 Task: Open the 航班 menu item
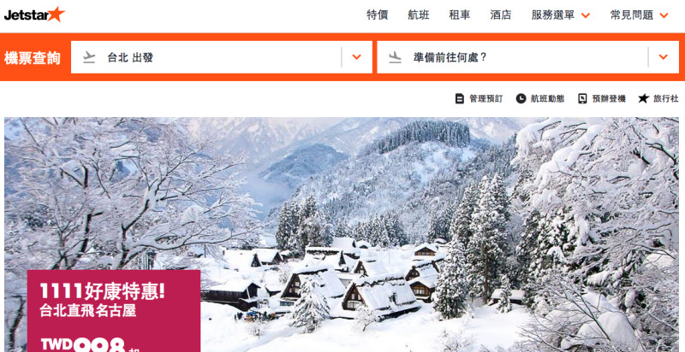pos(419,15)
